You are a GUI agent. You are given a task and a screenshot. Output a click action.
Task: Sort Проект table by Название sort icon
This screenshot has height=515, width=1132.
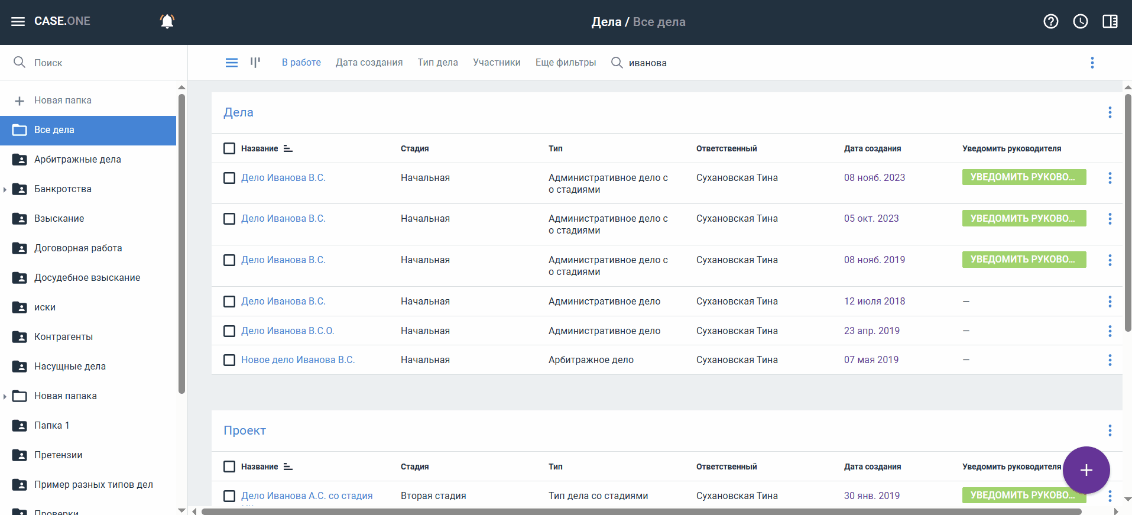click(x=288, y=467)
